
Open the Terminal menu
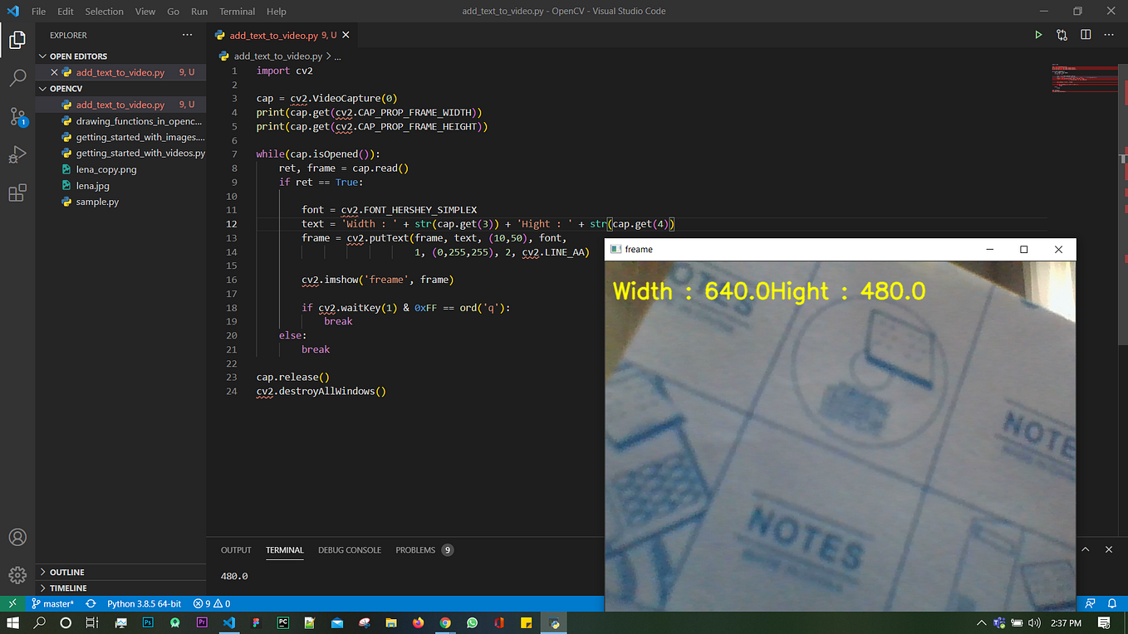tap(237, 11)
